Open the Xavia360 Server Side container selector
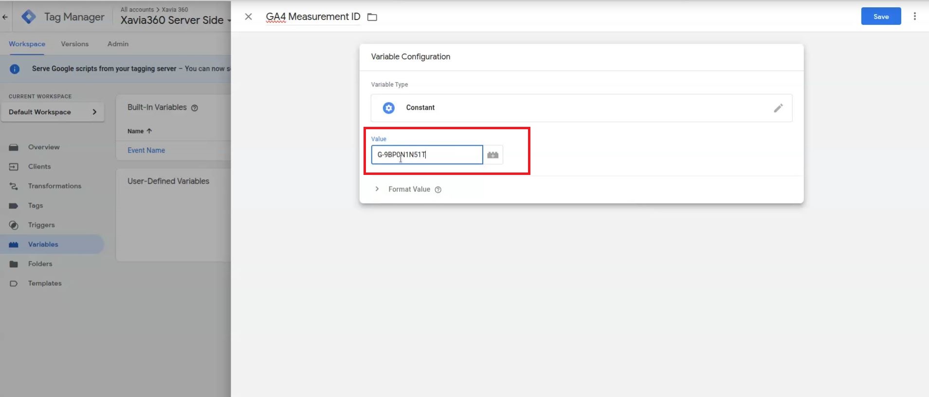This screenshot has width=929, height=397. click(x=176, y=20)
